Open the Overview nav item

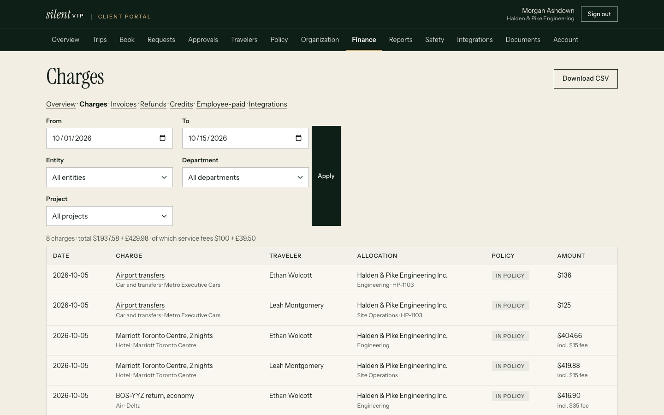(65, 40)
